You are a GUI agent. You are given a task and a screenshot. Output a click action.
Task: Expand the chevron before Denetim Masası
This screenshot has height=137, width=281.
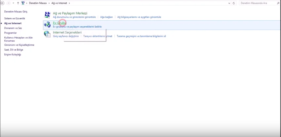27,3
